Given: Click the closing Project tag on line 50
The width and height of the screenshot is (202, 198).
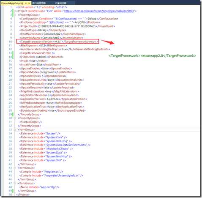Looking at the screenshot, I should tap(23, 195).
